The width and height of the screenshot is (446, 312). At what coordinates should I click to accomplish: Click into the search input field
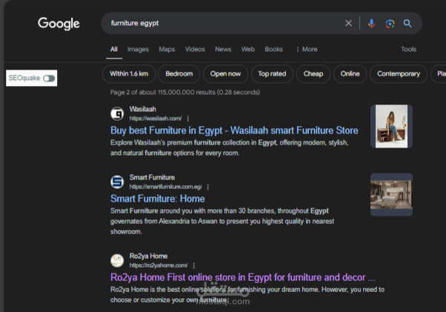point(222,24)
